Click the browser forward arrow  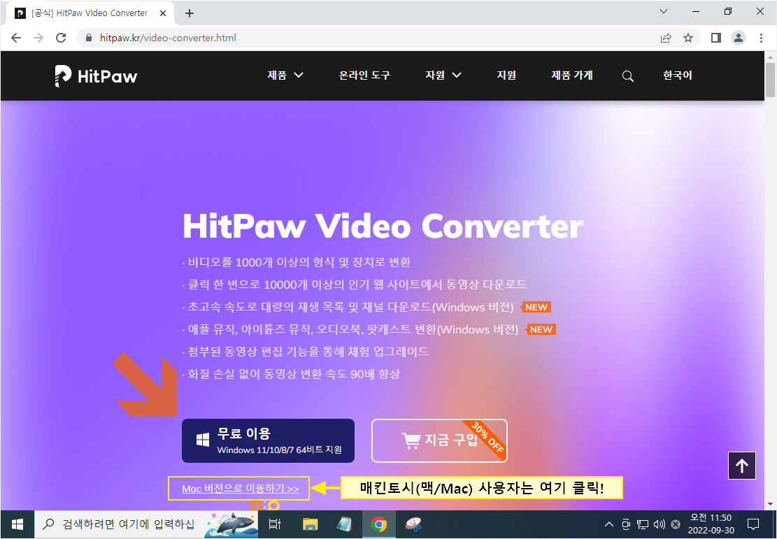coord(38,38)
